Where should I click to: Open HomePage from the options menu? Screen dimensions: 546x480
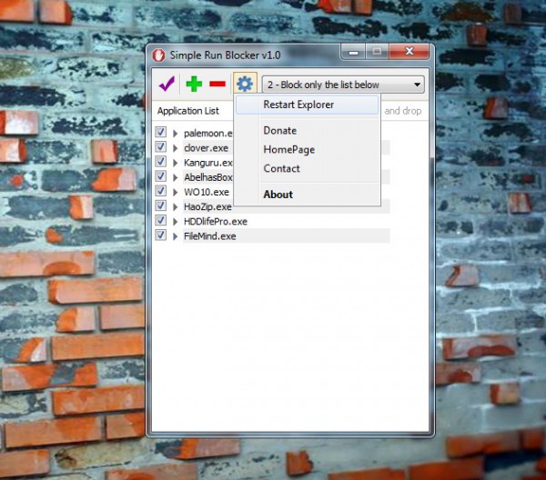[289, 150]
